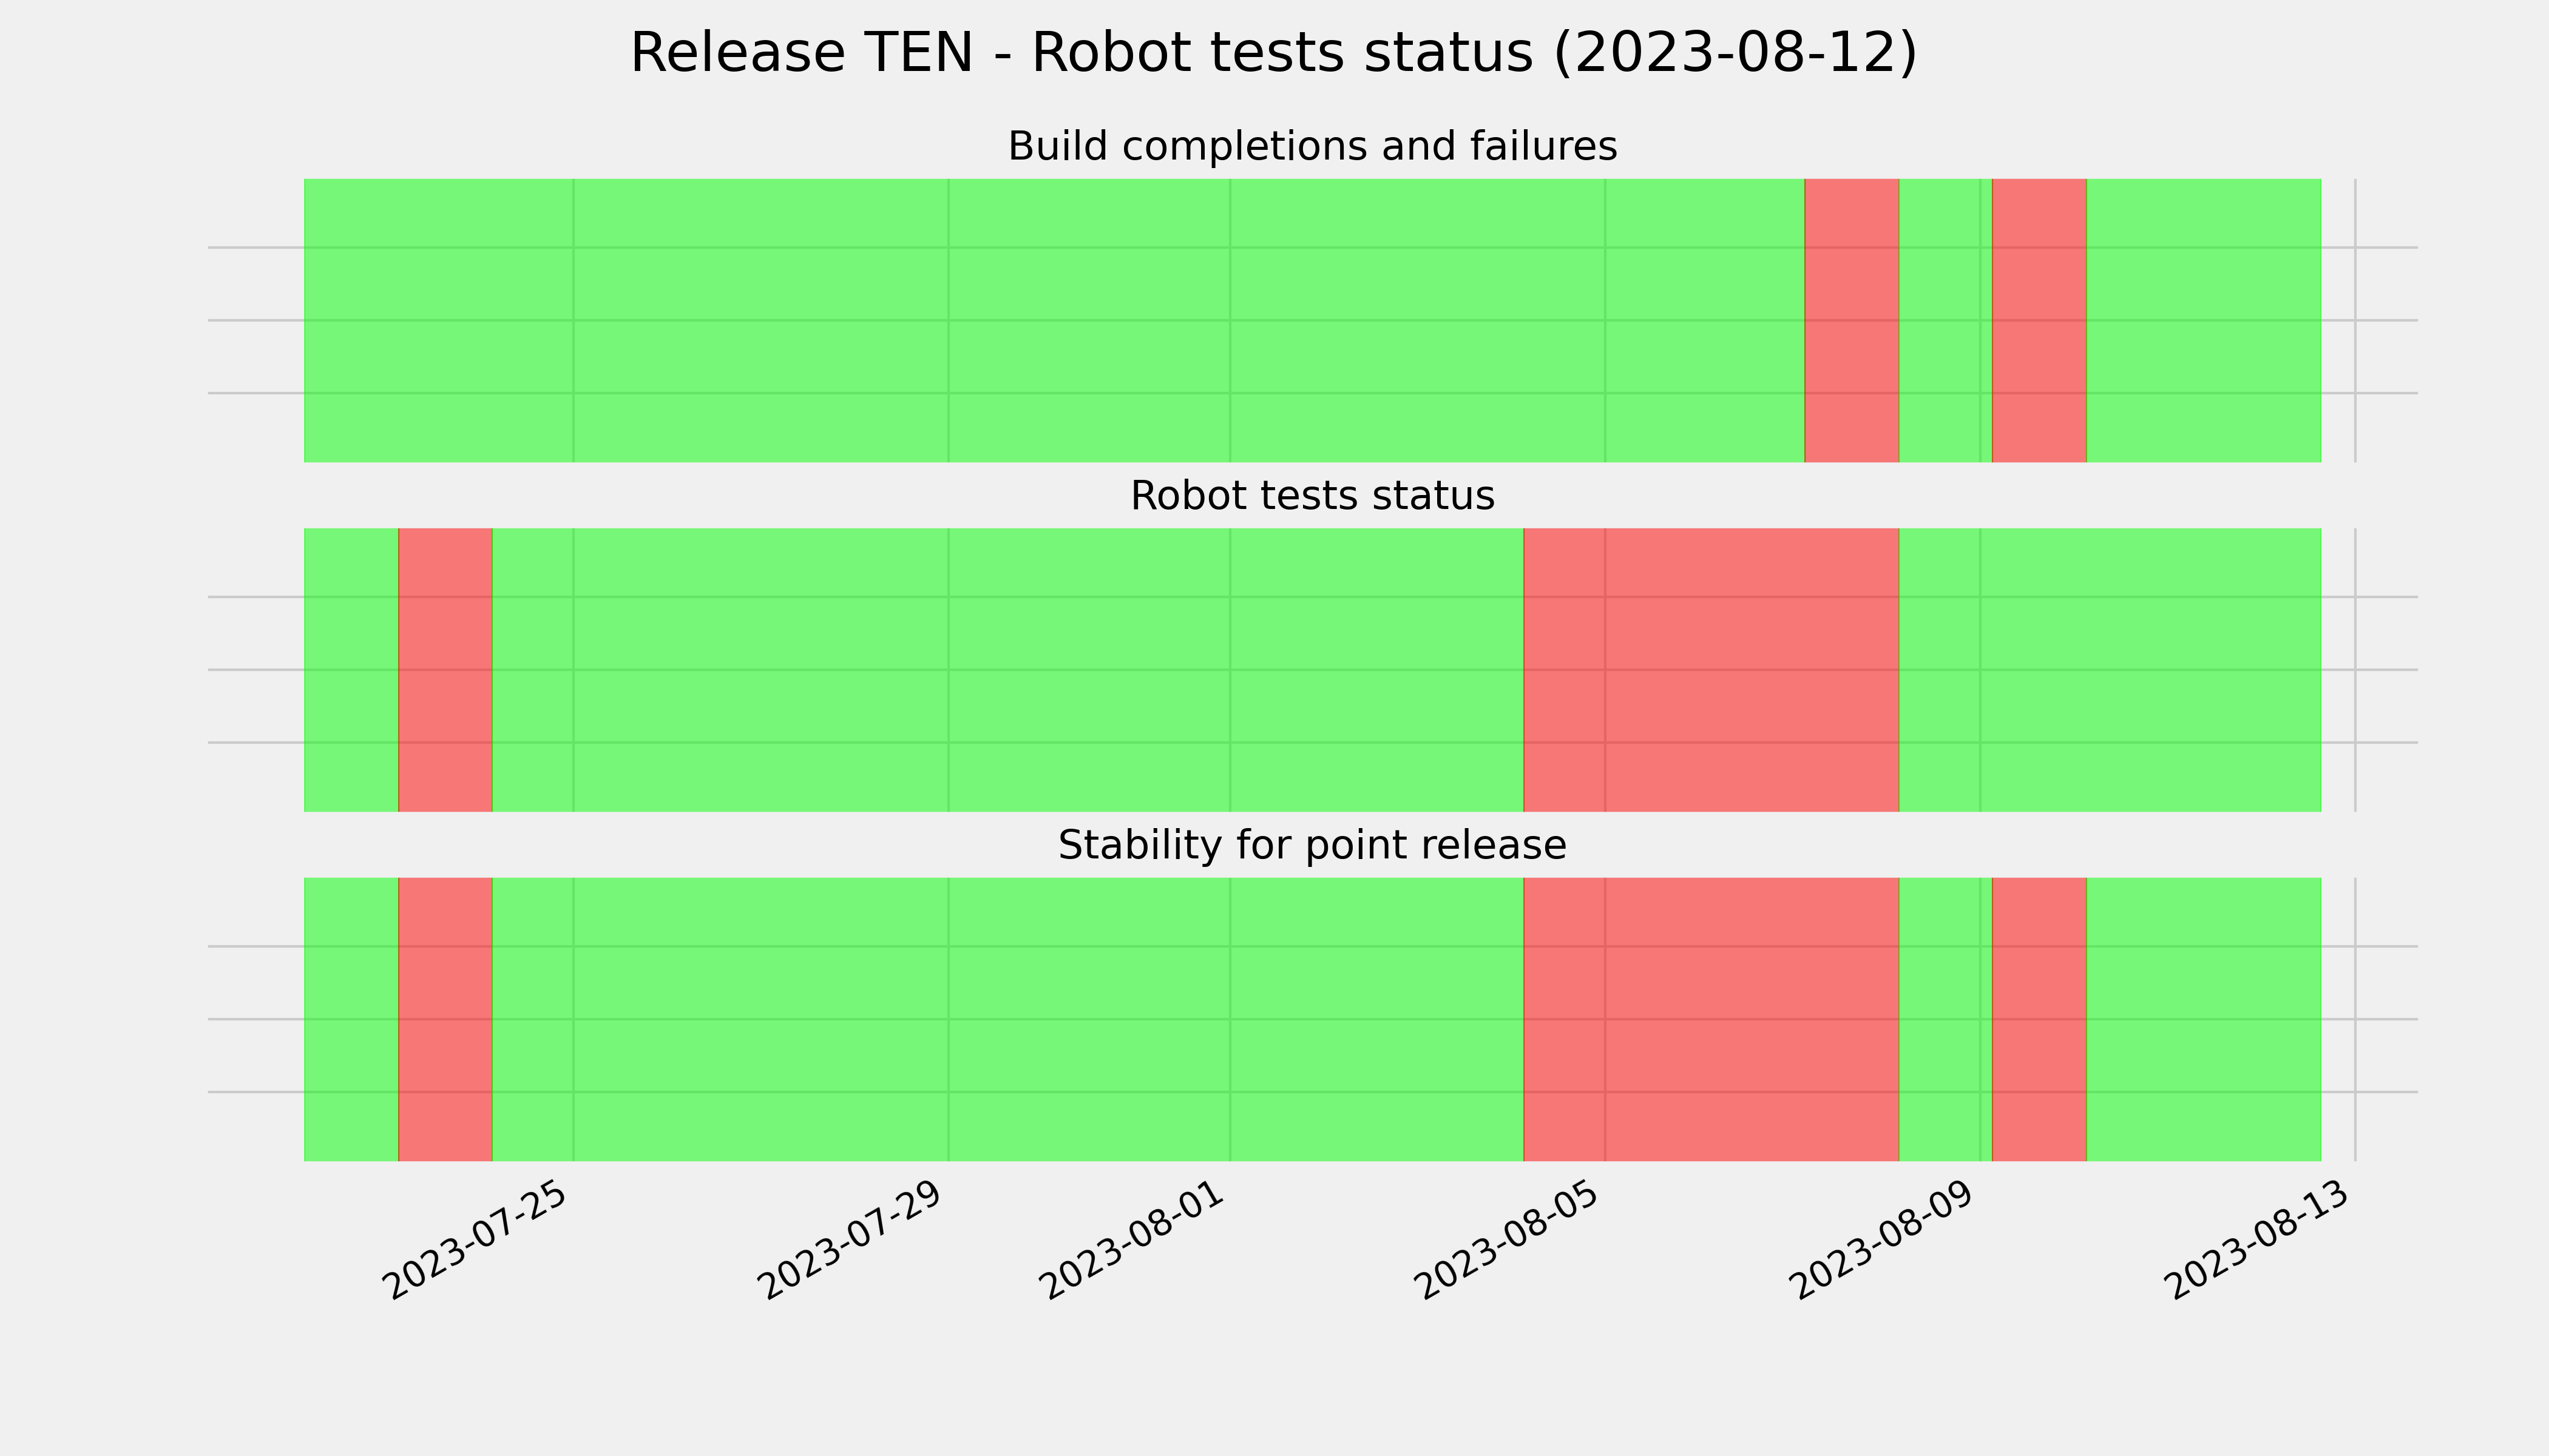Click the main title Release TEN text
The width and height of the screenshot is (2549, 1456).
click(1273, 53)
